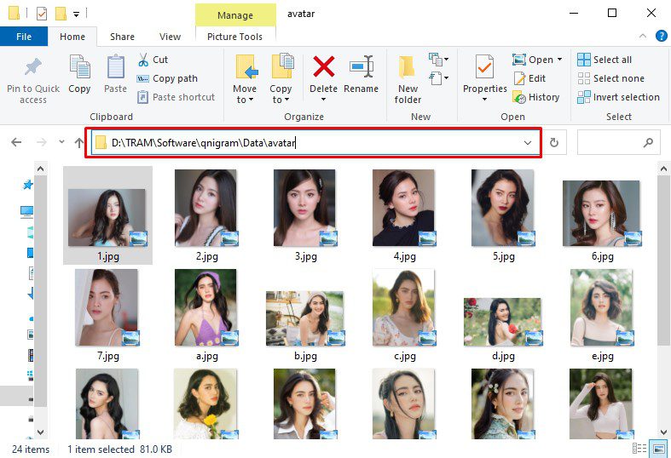Click the Paste shortcut option

point(176,97)
